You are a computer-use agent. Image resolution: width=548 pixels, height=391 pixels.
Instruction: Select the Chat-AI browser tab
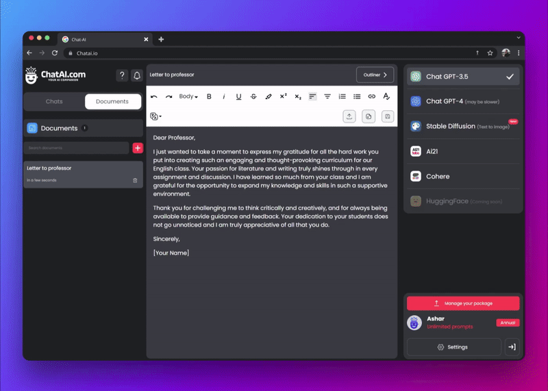coord(105,40)
